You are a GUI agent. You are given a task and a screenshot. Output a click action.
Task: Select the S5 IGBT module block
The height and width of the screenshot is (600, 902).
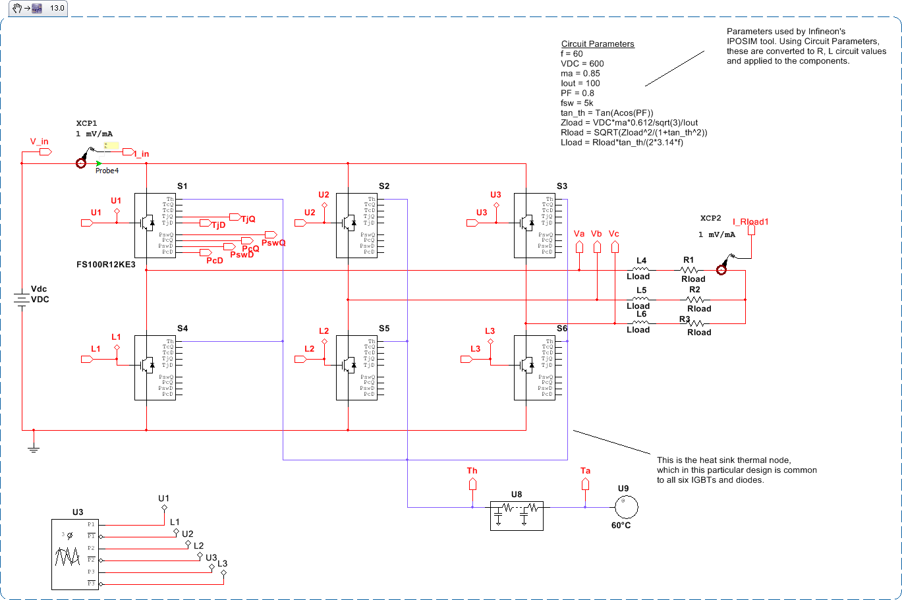coord(356,367)
